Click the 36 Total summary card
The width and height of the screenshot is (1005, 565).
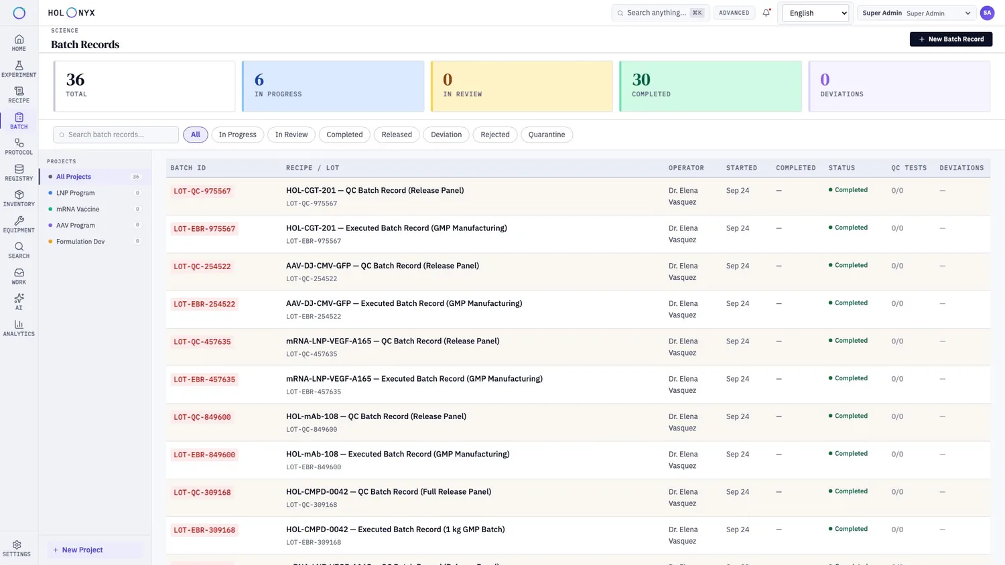pyautogui.click(x=144, y=86)
